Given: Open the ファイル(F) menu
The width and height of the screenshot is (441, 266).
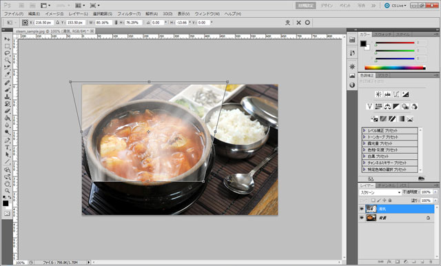Looking at the screenshot, I should pos(14,14).
